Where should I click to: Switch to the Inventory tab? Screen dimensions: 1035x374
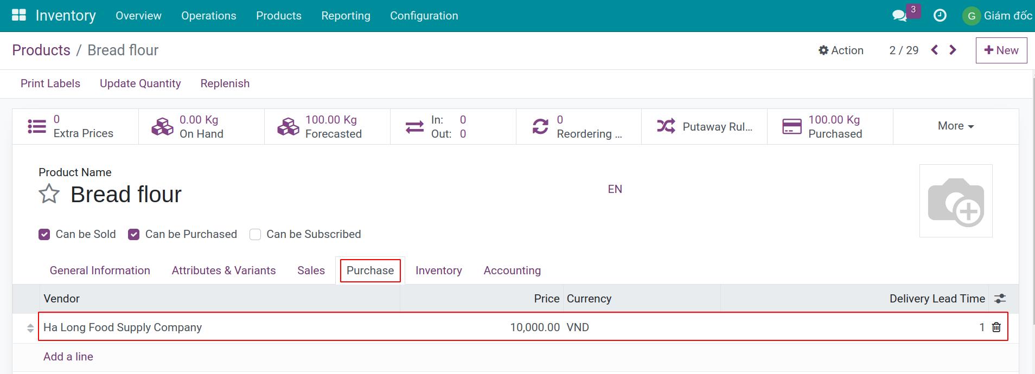(x=438, y=270)
